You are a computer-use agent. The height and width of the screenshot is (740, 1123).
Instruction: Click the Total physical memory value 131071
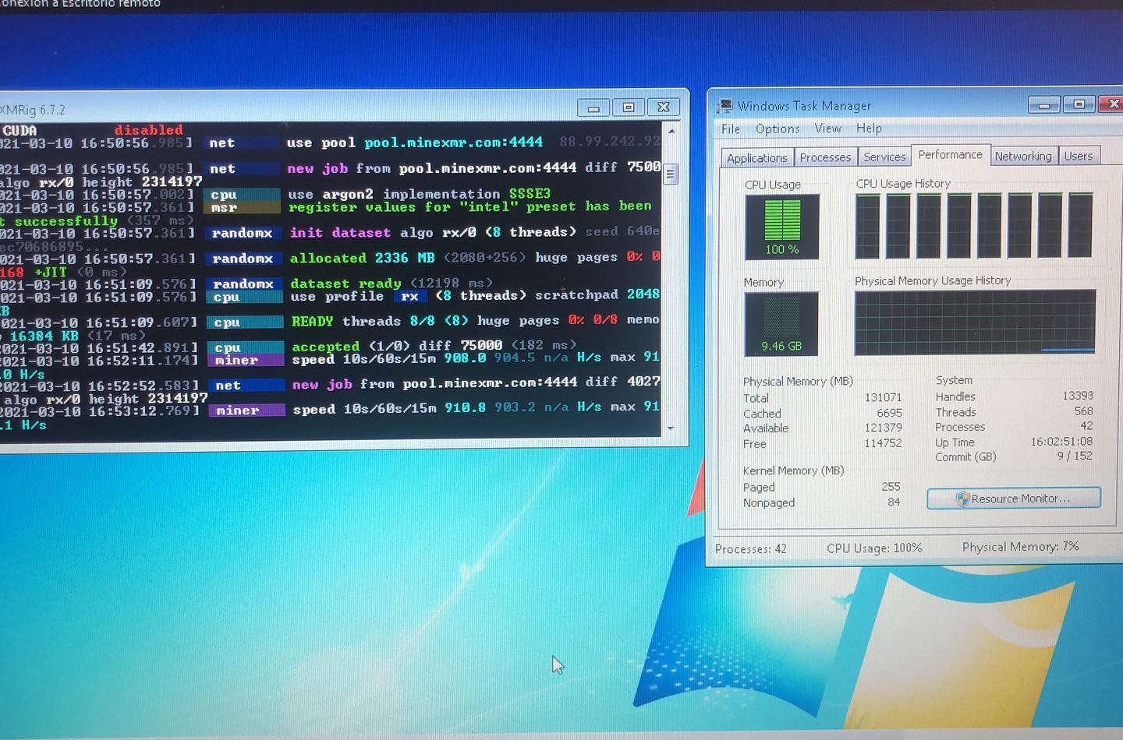click(883, 397)
